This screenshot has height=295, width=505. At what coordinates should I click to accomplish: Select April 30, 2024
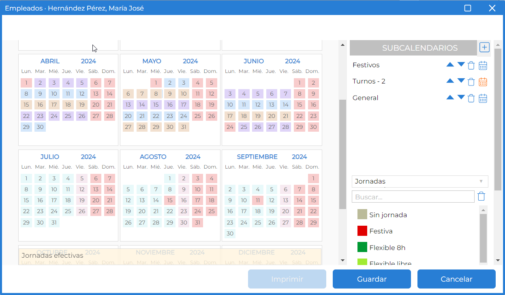coord(40,127)
